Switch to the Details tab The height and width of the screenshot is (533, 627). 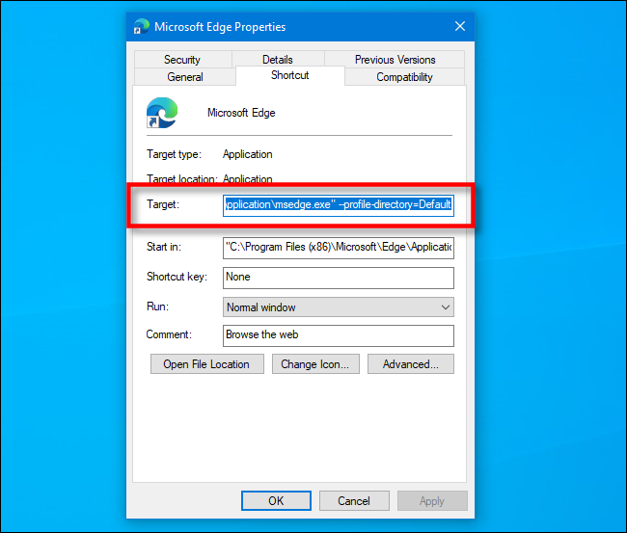(x=278, y=59)
